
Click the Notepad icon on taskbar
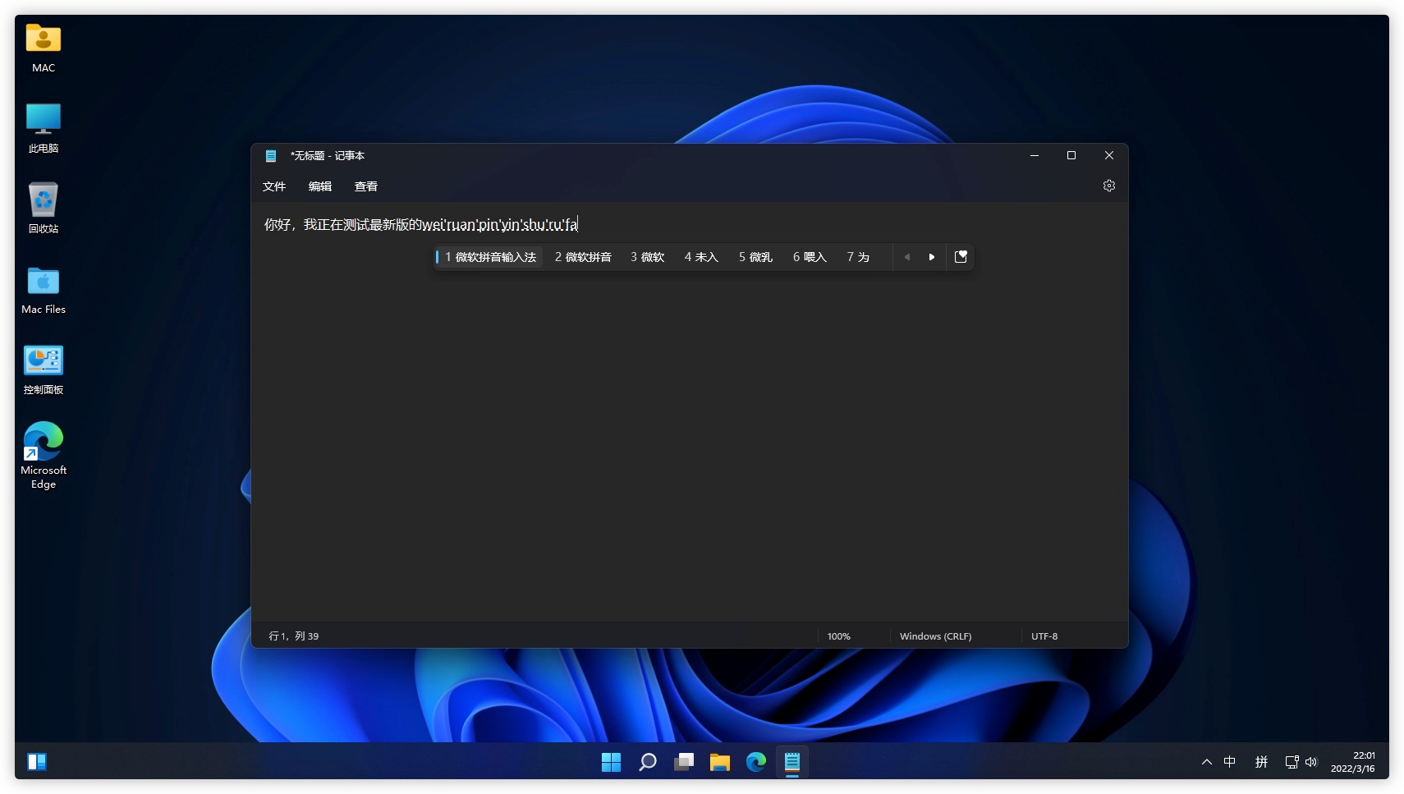(x=792, y=762)
